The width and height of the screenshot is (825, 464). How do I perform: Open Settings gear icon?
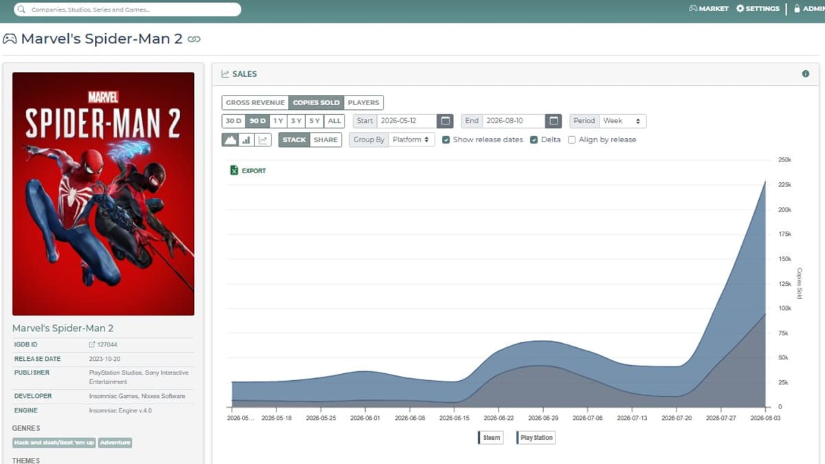coord(740,9)
